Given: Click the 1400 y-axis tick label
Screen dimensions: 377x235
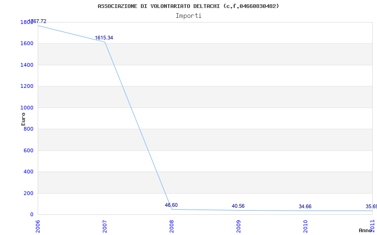Looking at the screenshot, I should click(26, 65).
